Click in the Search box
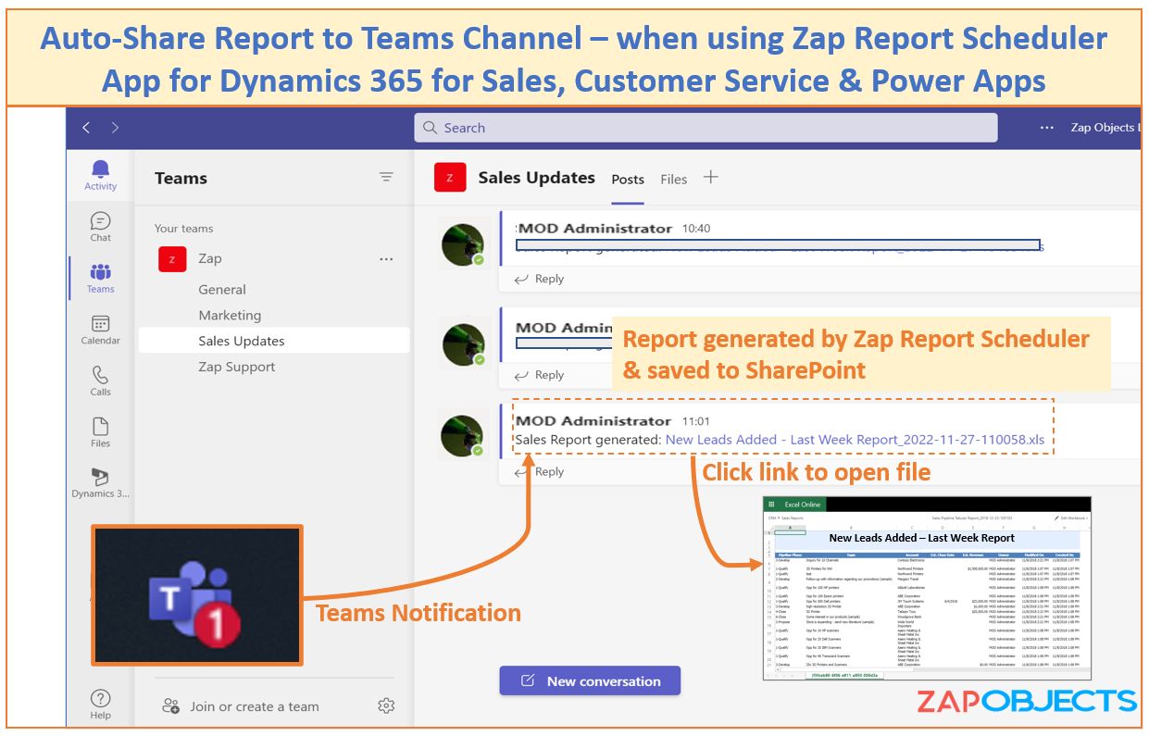The image size is (1149, 736). 706,128
